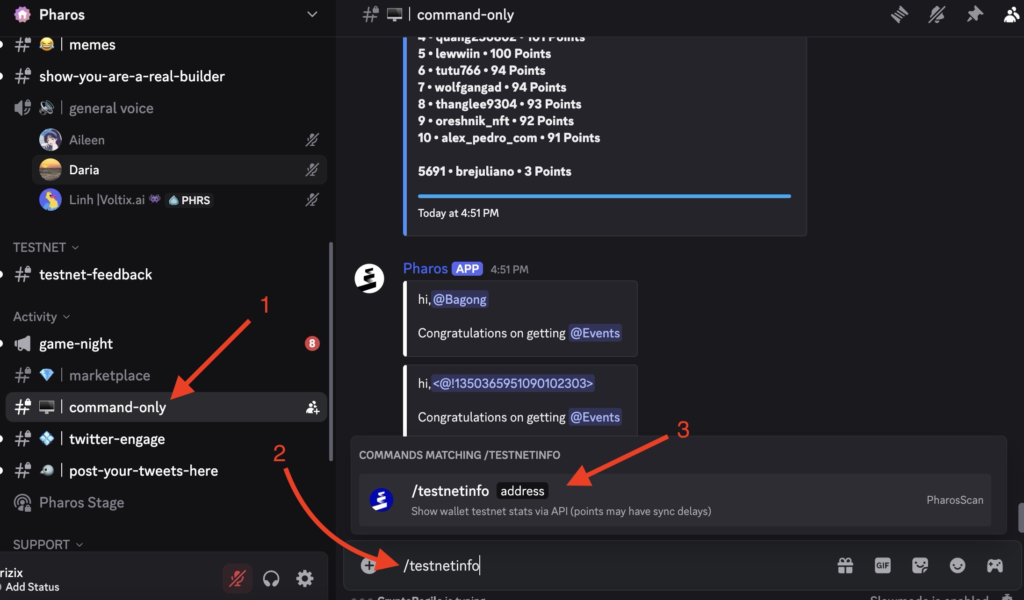Join the general voice channel
This screenshot has width=1024, height=600.
[x=166, y=108]
